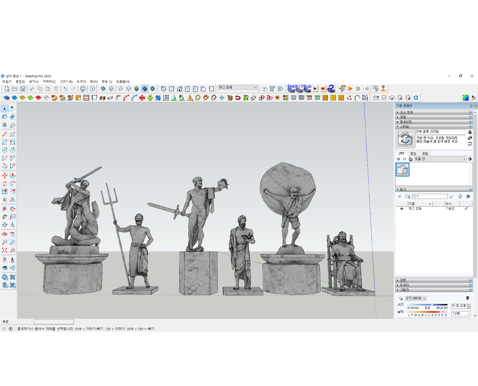Create a new file from toolbar

[7, 89]
